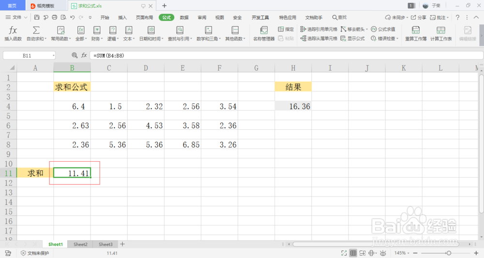Recalculate workbook (重算工作簿)
Viewport: 484px width, 258px height.
coord(415,33)
